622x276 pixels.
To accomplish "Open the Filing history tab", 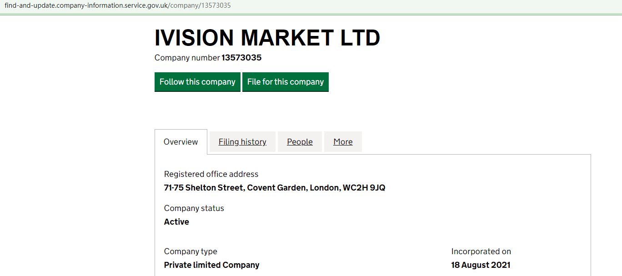I will tap(242, 142).
